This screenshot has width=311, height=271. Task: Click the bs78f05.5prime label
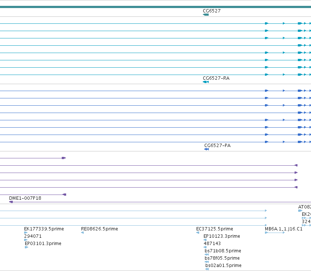222,258
